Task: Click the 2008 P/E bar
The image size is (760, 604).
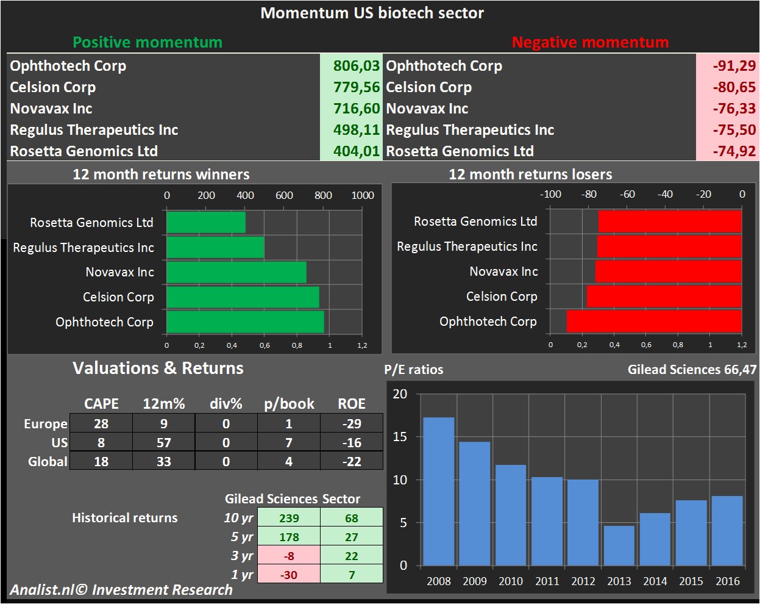Action: 439,491
